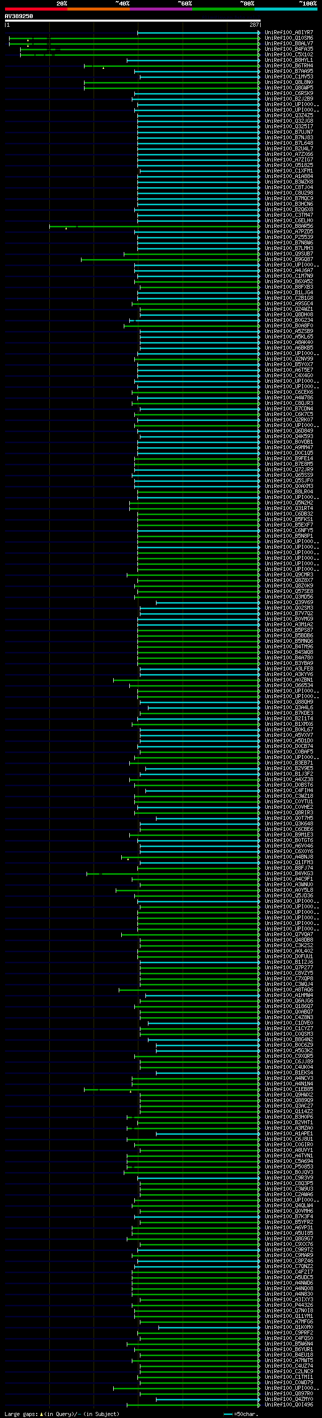The height and width of the screenshot is (1418, 322).
Task: Click the white query sequence bar
Action: (132, 20)
